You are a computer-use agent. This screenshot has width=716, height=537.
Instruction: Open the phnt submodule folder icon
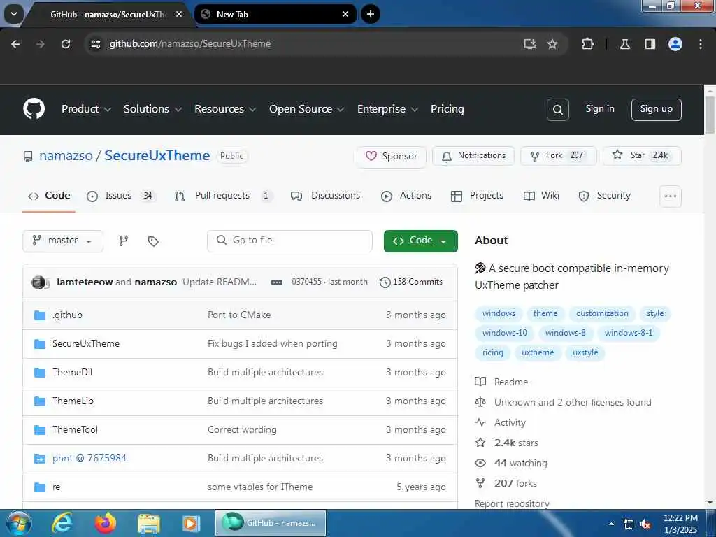point(40,459)
